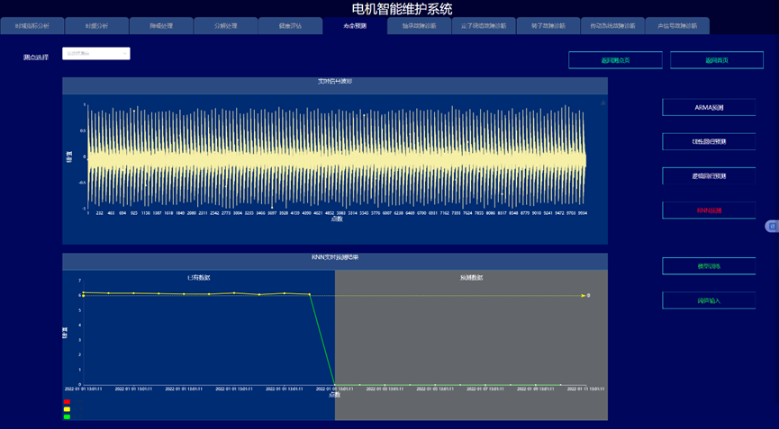Click the model training button in green text

coord(709,266)
